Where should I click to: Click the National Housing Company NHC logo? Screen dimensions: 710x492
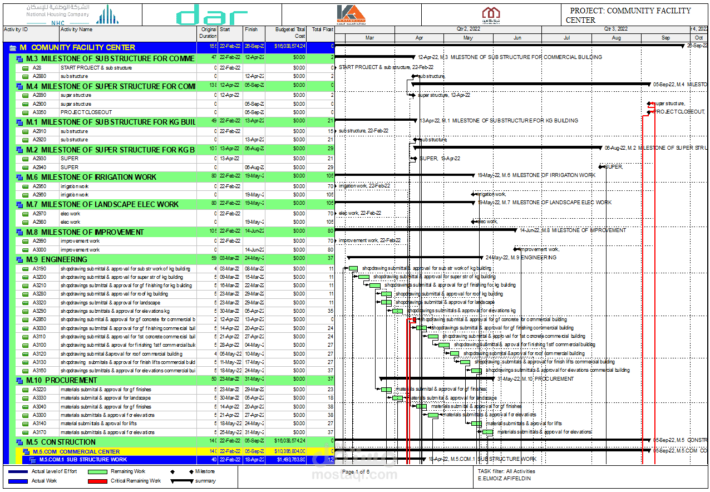72,14
